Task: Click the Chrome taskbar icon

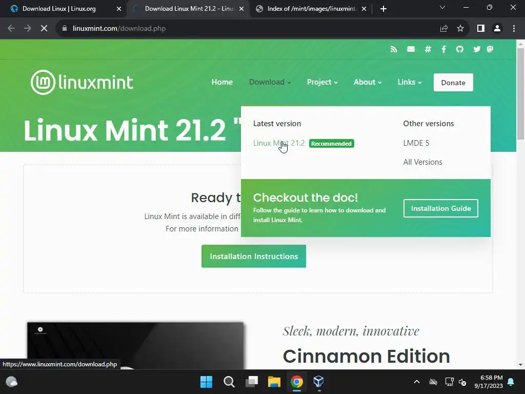Action: pos(297,382)
